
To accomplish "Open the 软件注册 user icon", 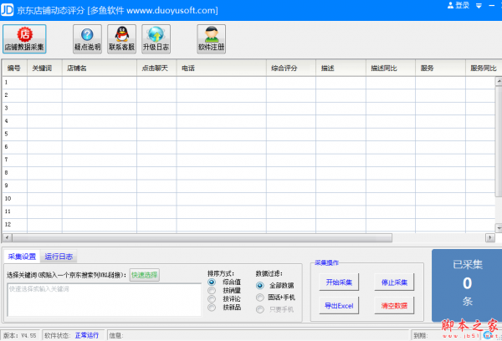I will pyautogui.click(x=212, y=39).
